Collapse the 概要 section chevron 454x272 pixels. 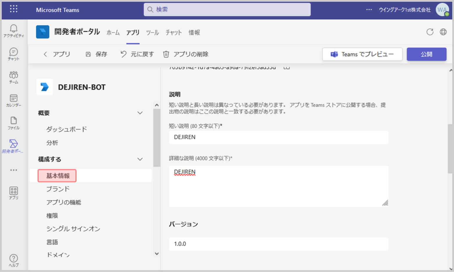pyautogui.click(x=140, y=113)
